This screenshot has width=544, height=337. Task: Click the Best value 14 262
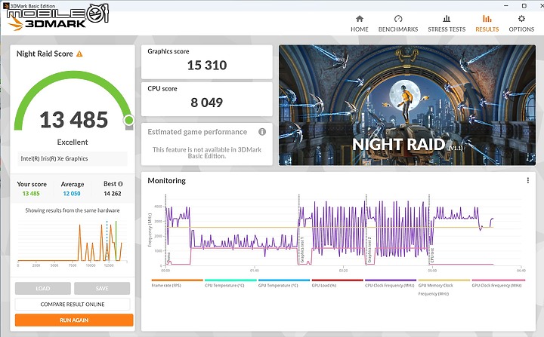(113, 194)
